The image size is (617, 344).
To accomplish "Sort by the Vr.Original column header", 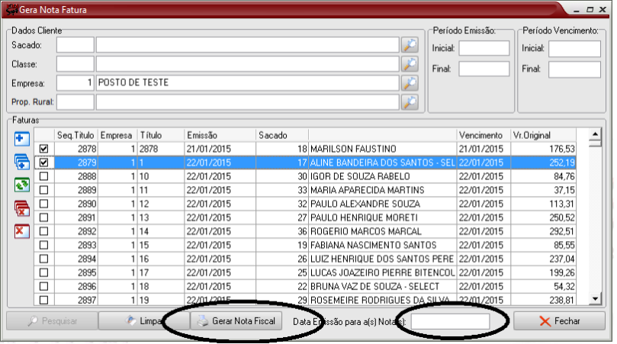I will click(x=543, y=136).
